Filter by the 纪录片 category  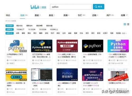[105, 33]
